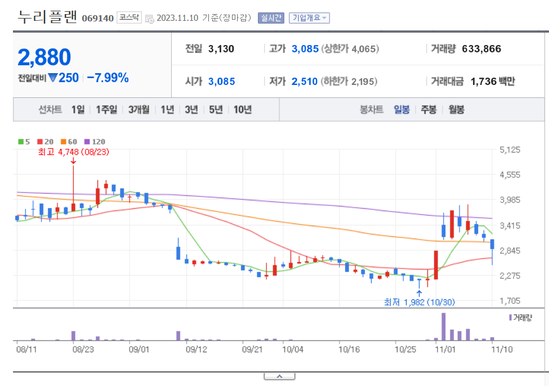Screen dimensions: 549x386
Task: Click the 시가 value 3,085
Action: pos(221,81)
